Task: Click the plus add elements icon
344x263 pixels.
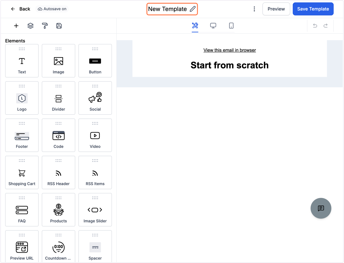Action: (16, 26)
